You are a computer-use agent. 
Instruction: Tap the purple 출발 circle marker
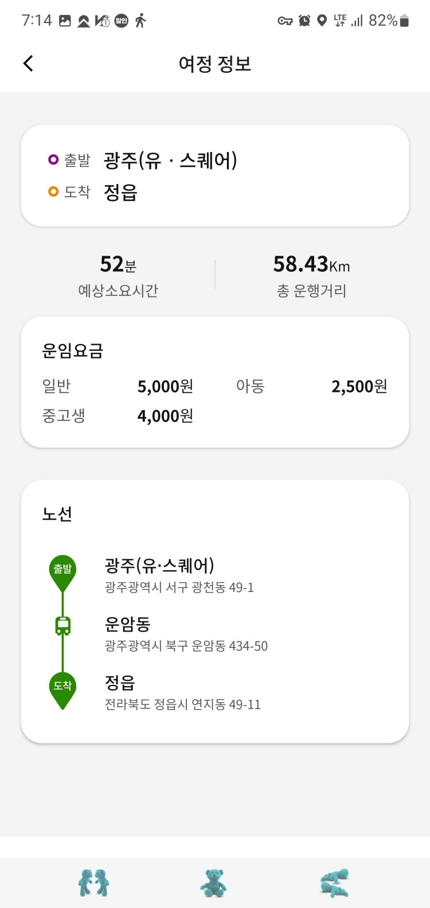pos(53,159)
